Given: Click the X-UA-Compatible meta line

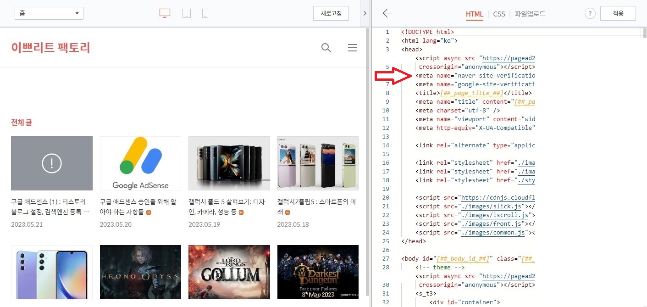Looking at the screenshot, I should (476, 128).
